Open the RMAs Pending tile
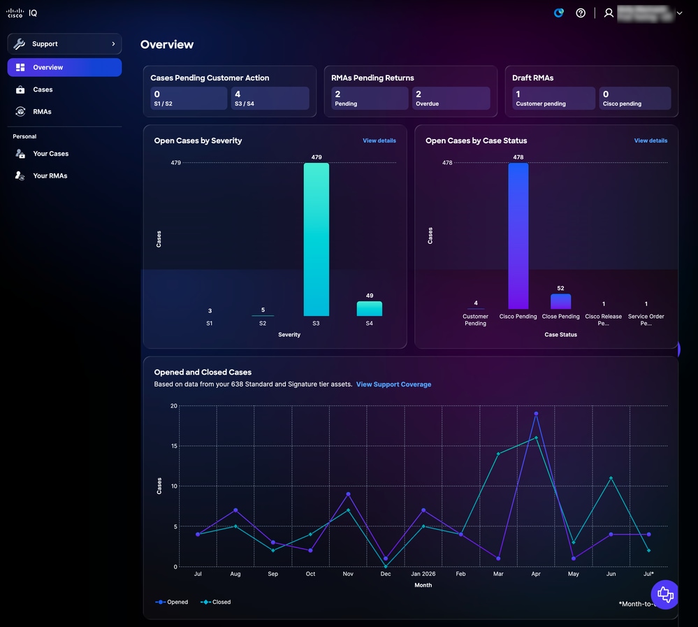The image size is (698, 627). tap(370, 98)
